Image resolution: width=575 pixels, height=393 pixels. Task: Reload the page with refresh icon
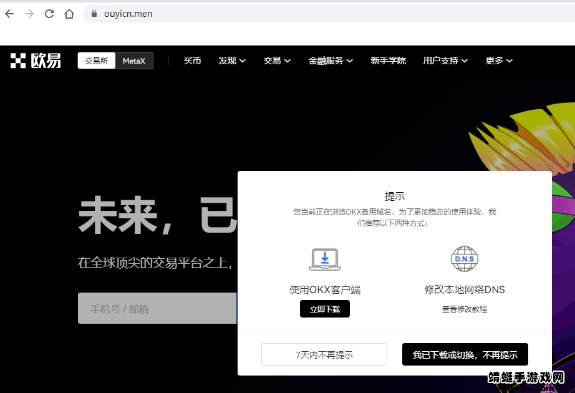(x=49, y=14)
